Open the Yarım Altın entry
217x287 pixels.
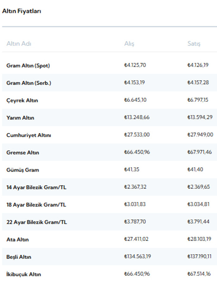(x=20, y=118)
